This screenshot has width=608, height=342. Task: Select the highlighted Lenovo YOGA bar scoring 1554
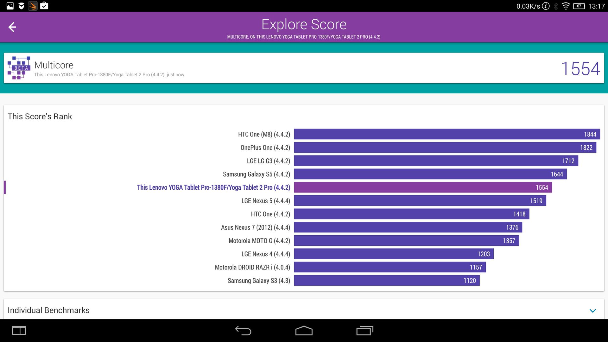pyautogui.click(x=423, y=187)
